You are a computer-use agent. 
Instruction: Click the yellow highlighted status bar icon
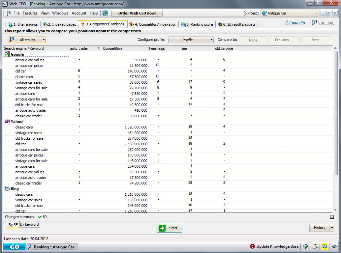[x=325, y=246]
